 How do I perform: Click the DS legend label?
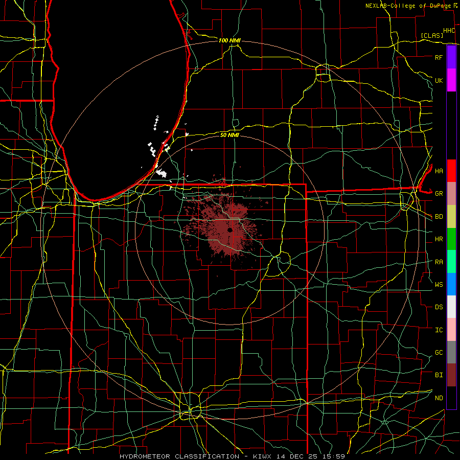(439, 307)
